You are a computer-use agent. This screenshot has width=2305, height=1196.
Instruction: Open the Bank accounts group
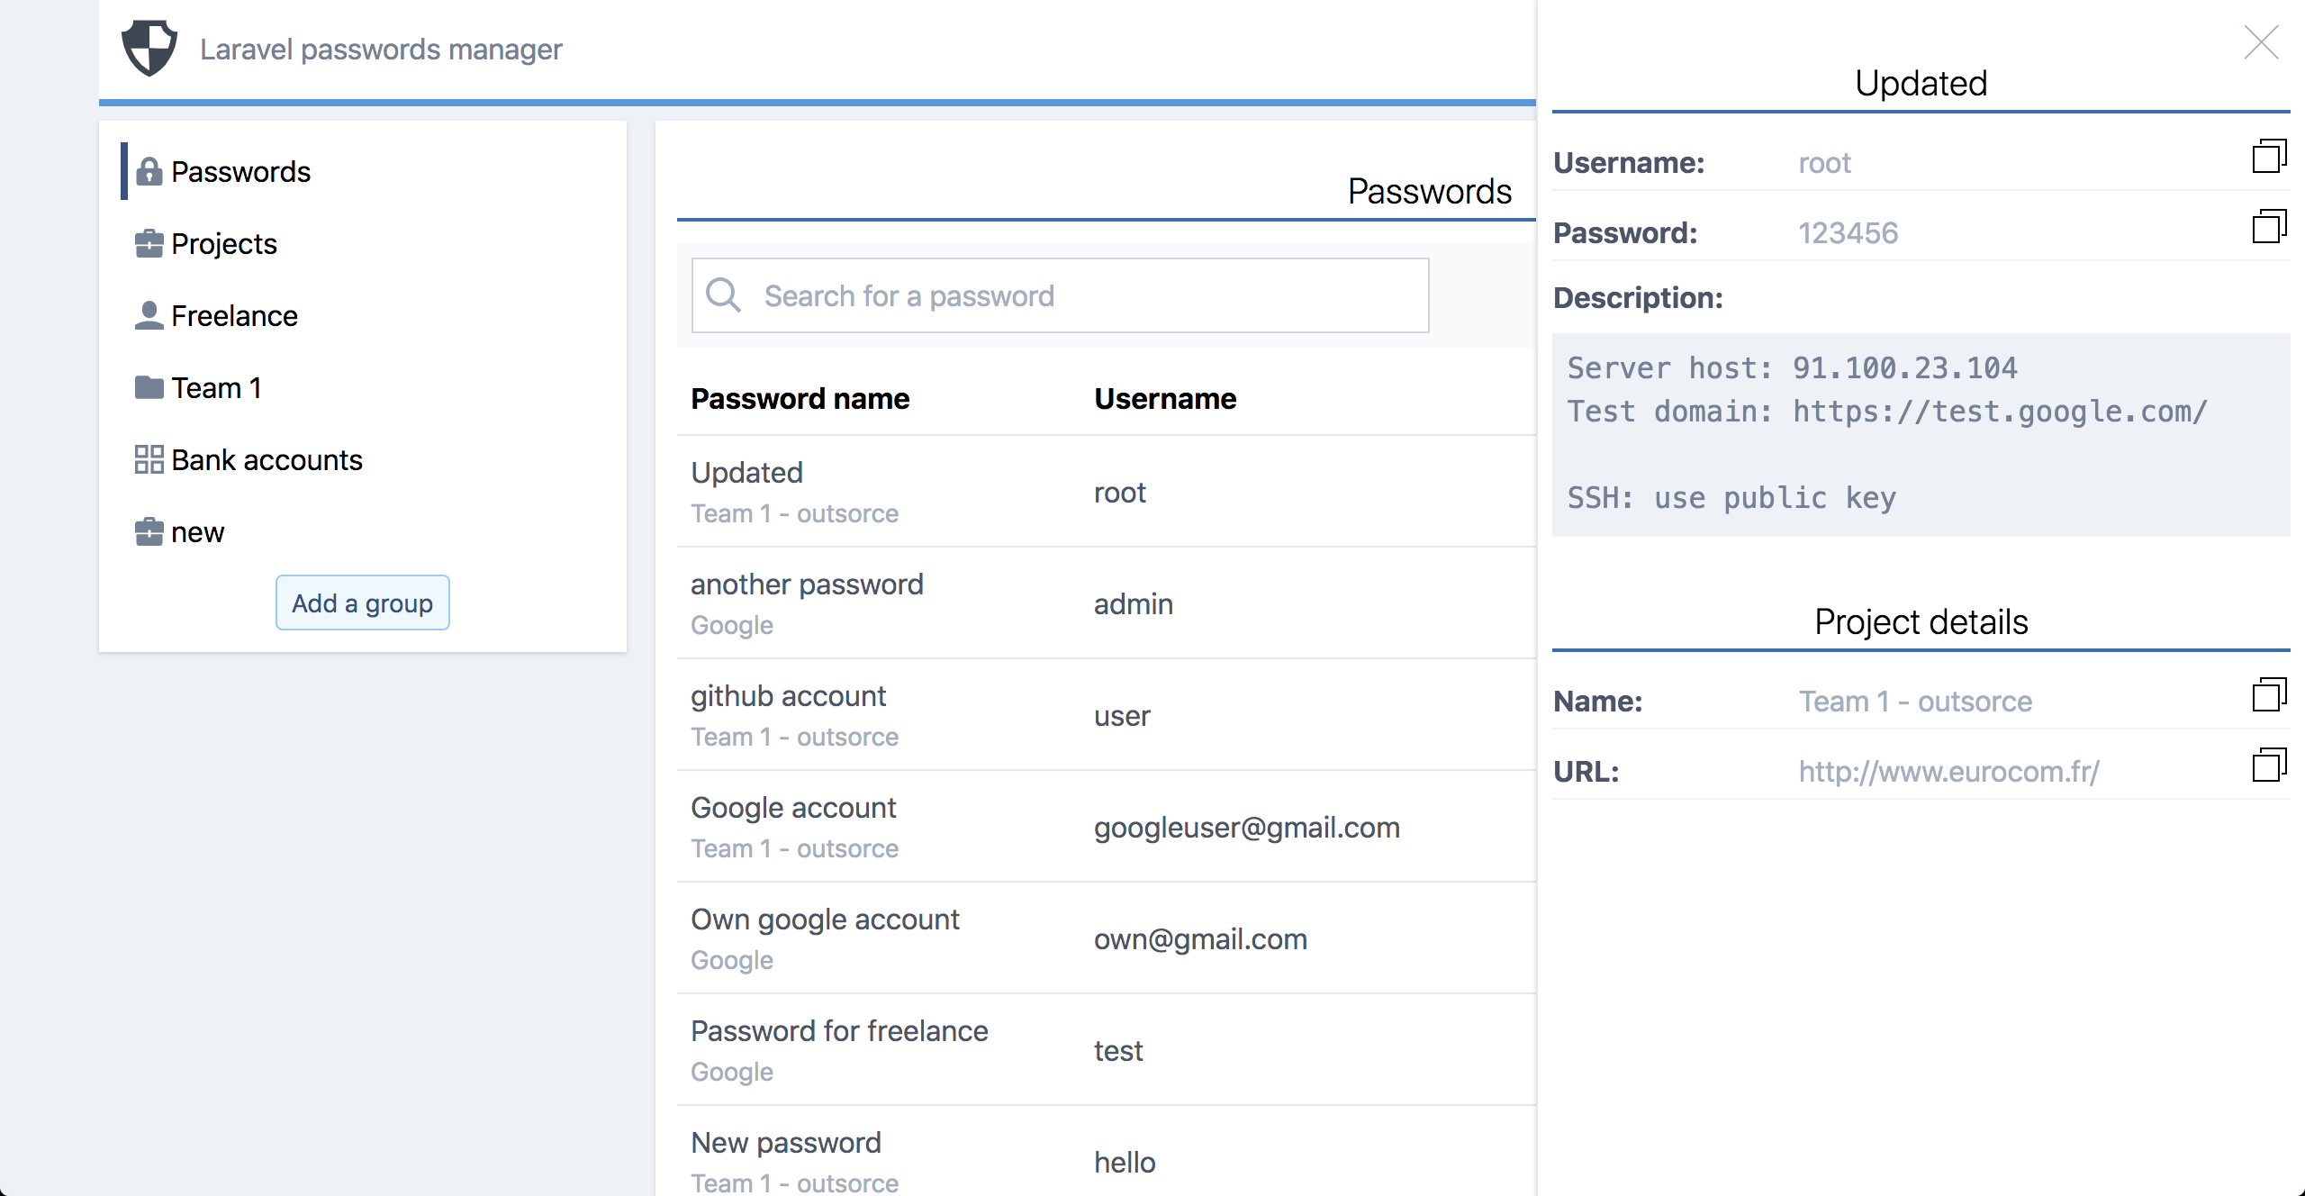pos(267,459)
